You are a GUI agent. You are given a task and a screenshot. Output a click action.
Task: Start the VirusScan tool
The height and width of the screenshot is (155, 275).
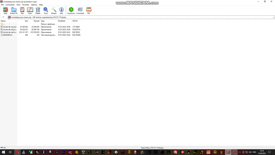pyautogui.click(x=71, y=10)
